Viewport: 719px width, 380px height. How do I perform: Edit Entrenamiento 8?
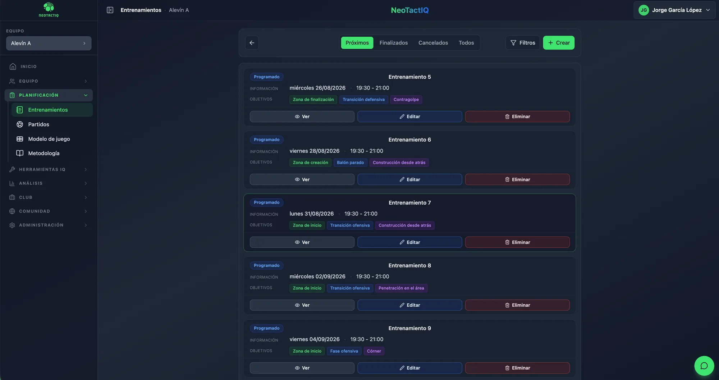click(x=409, y=305)
